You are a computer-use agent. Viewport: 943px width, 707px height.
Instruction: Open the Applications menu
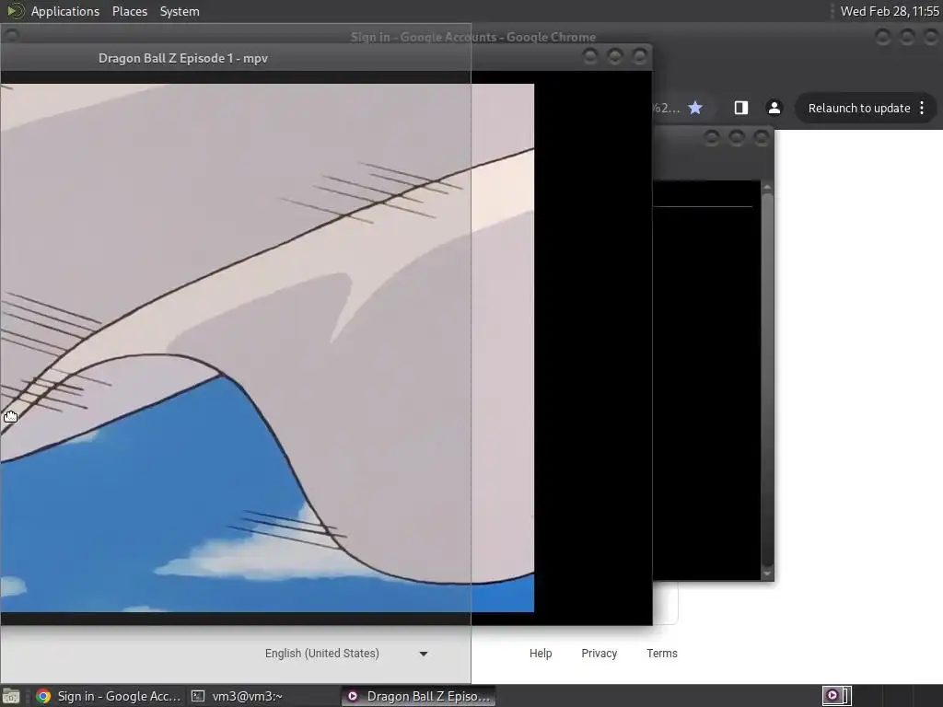coord(65,11)
